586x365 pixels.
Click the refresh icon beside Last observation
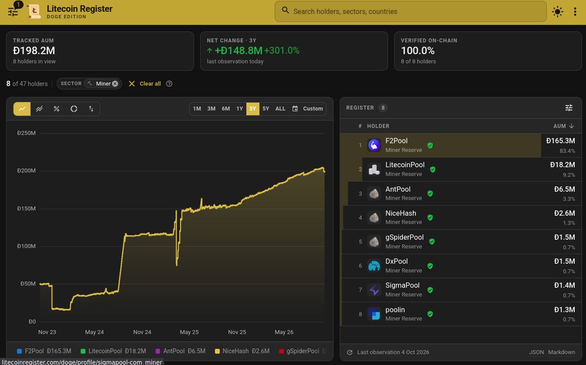tap(350, 352)
